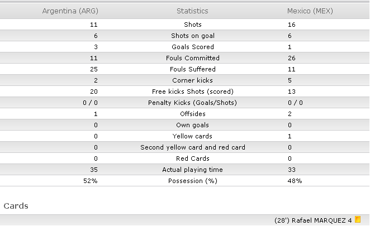Click the Rafael MARQUEZ 4 card entry
This screenshot has height=226, width=370.
point(321,220)
